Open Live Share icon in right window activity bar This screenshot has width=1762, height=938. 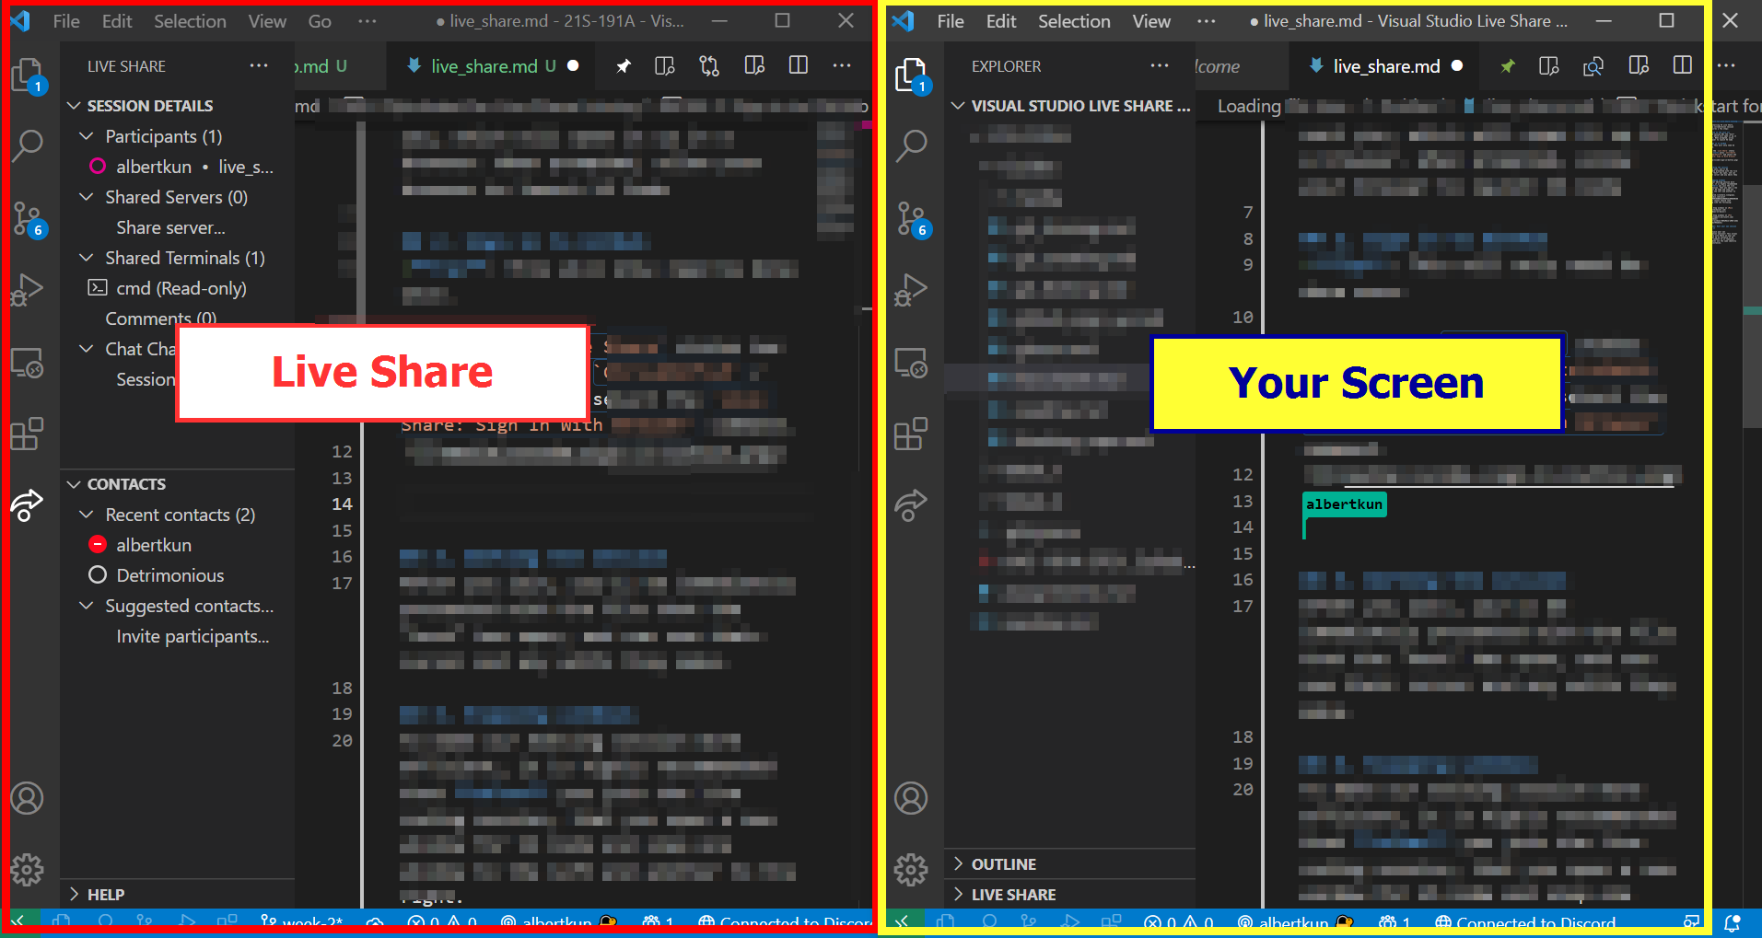pos(912,504)
